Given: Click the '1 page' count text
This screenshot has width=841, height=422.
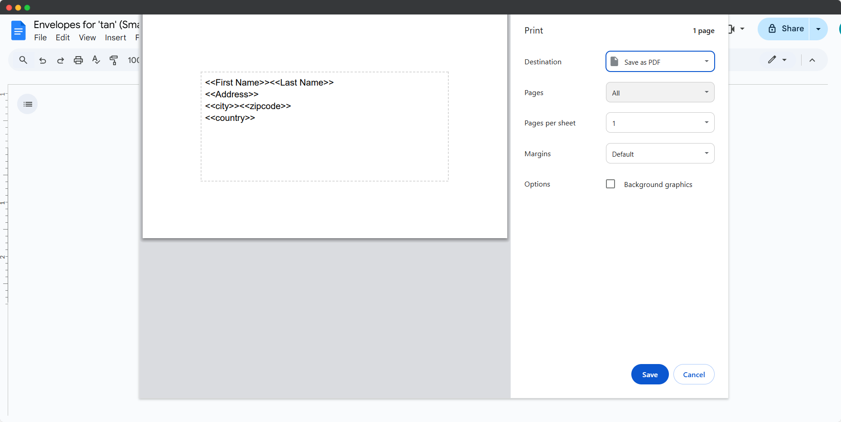Looking at the screenshot, I should pos(703,31).
